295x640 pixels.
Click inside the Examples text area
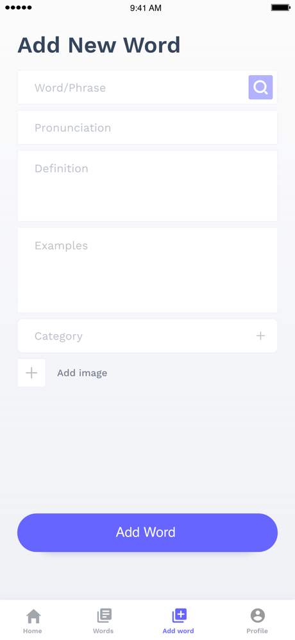click(147, 270)
